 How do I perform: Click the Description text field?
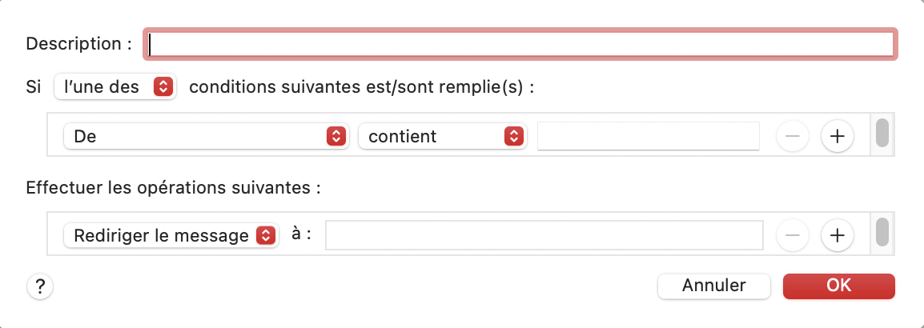[x=520, y=44]
